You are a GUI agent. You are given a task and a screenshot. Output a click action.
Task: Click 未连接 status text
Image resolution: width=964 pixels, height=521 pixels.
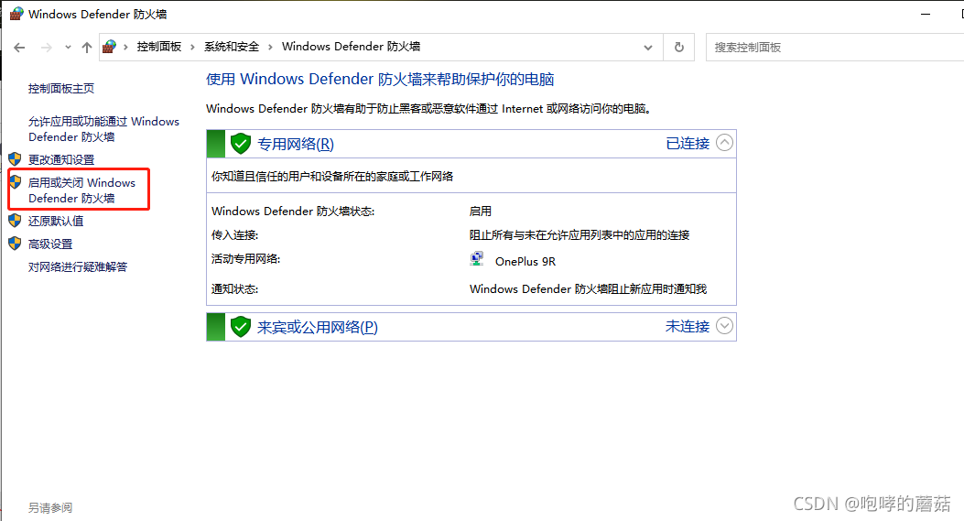688,327
